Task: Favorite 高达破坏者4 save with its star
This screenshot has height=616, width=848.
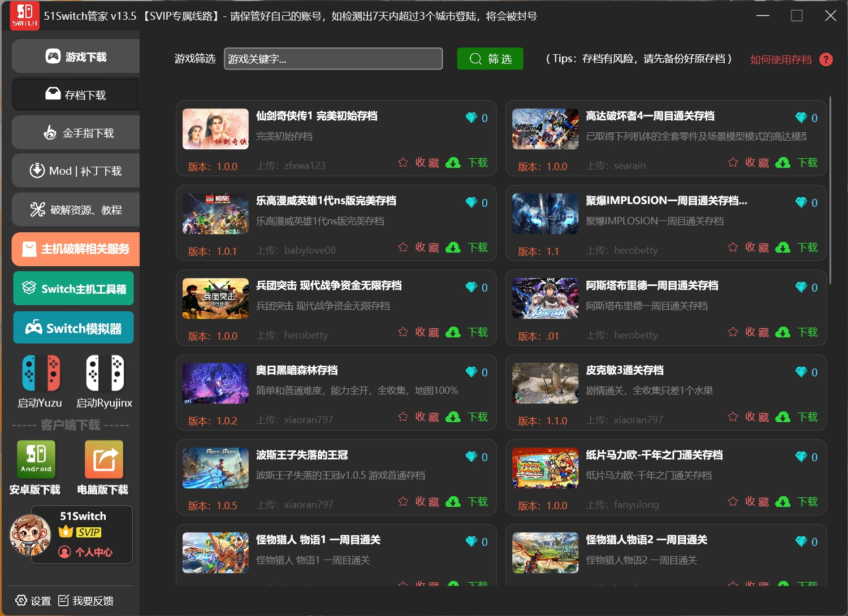Action: pyautogui.click(x=733, y=163)
